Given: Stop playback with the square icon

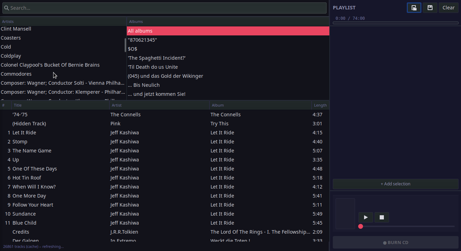Looking at the screenshot, I should point(382,217).
